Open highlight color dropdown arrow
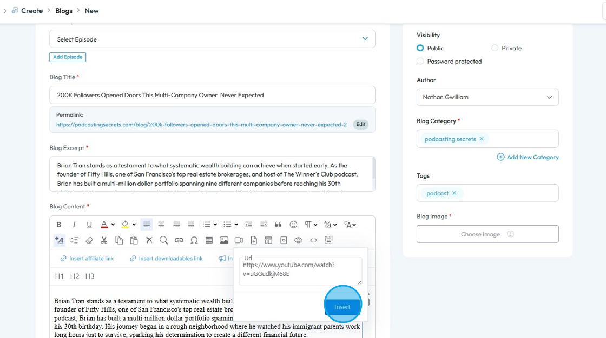606x338 pixels. point(134,225)
